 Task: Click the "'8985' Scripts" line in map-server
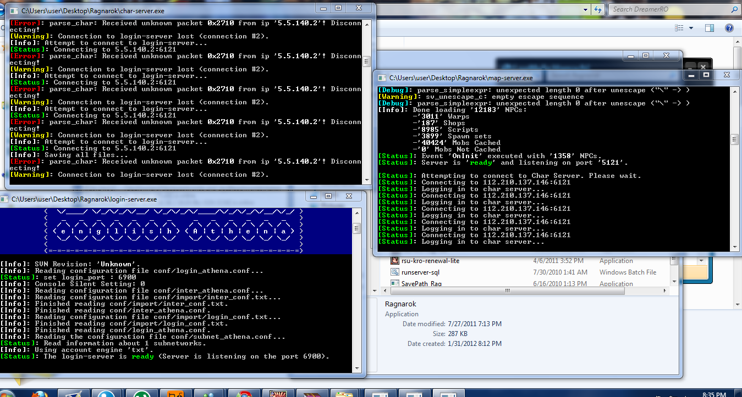(446, 130)
